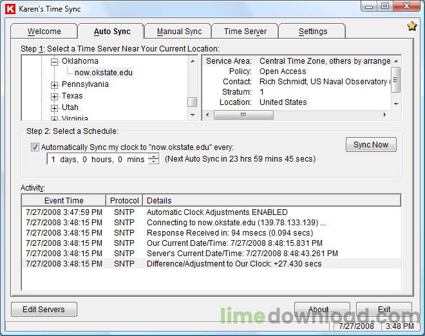Click server tree scrollbar up arrow
This screenshot has height=336, width=425.
coord(193,61)
